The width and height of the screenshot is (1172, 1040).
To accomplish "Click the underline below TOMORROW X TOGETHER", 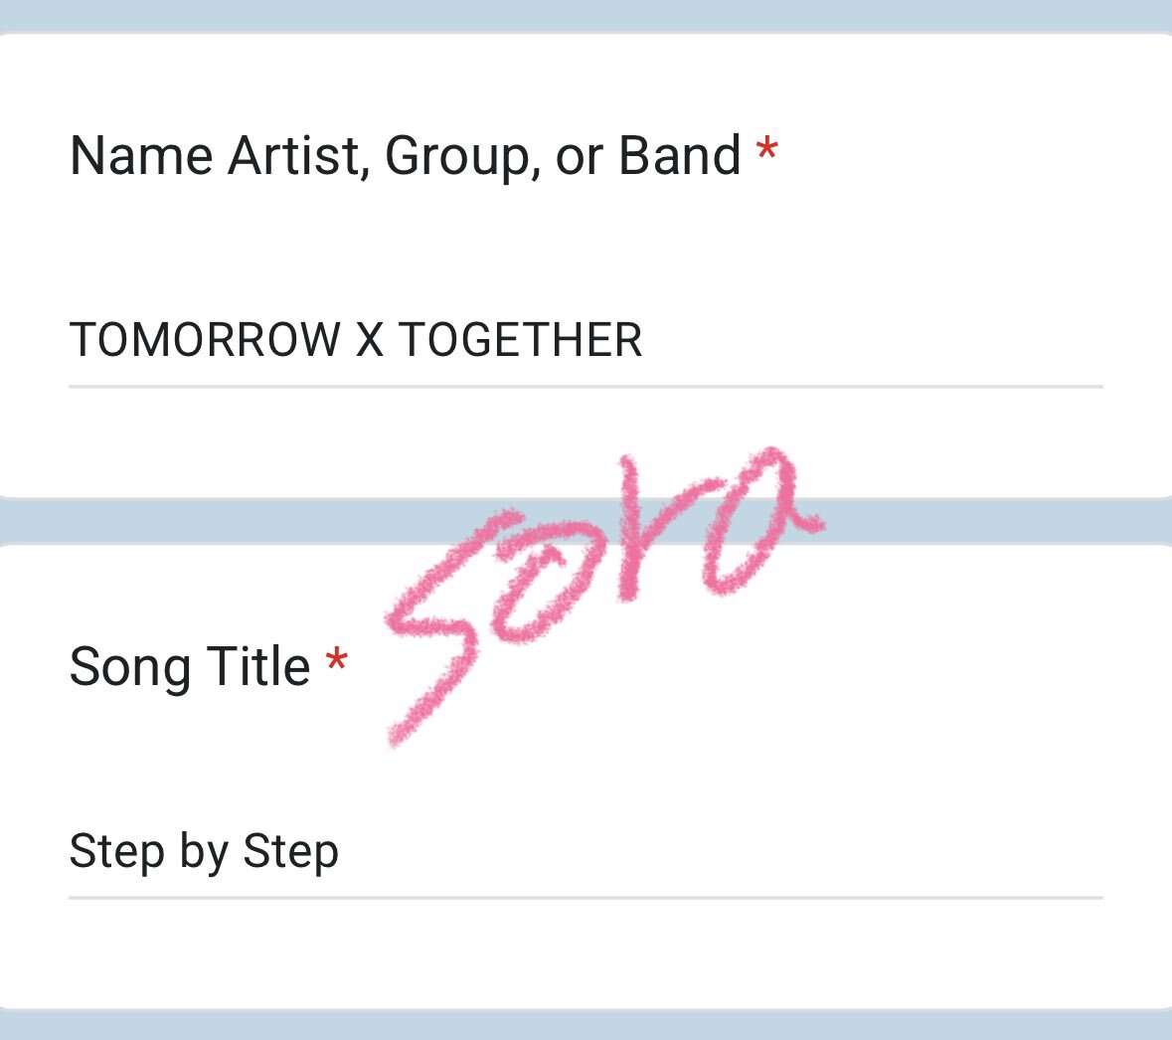I will pos(586,387).
